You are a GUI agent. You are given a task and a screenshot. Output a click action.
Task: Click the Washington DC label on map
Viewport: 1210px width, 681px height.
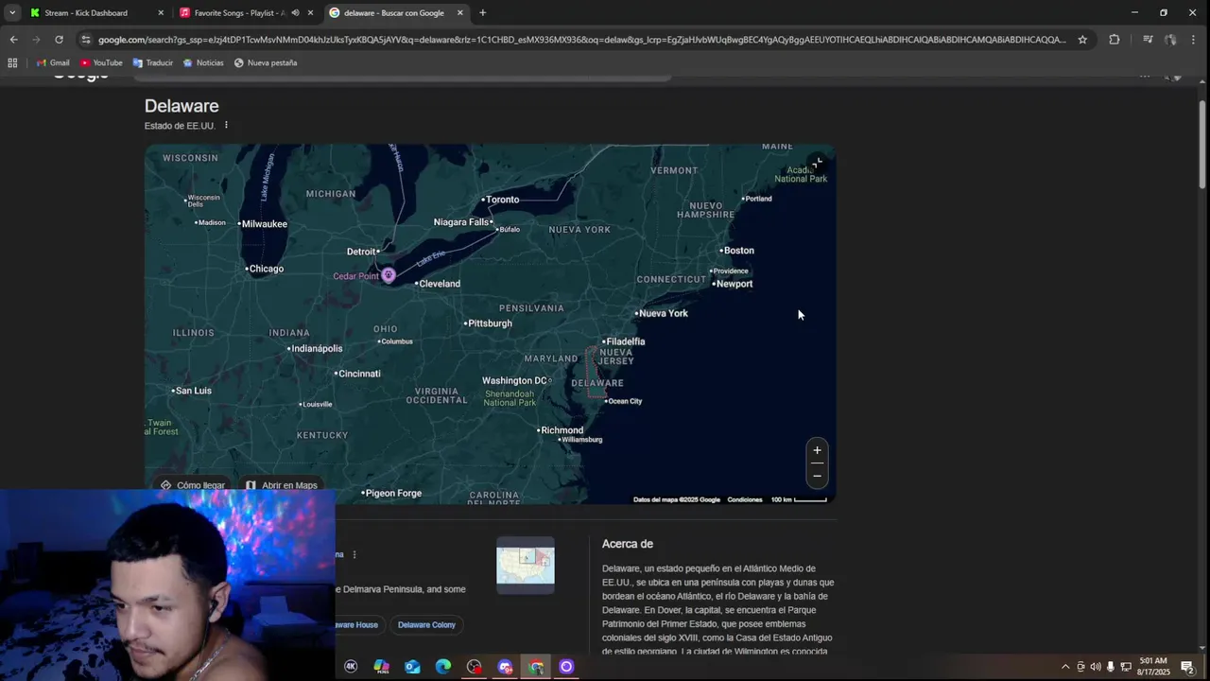(515, 380)
